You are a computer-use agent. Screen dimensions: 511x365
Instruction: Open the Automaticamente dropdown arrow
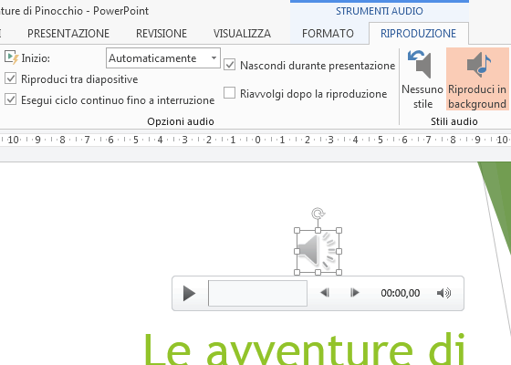tap(214, 58)
